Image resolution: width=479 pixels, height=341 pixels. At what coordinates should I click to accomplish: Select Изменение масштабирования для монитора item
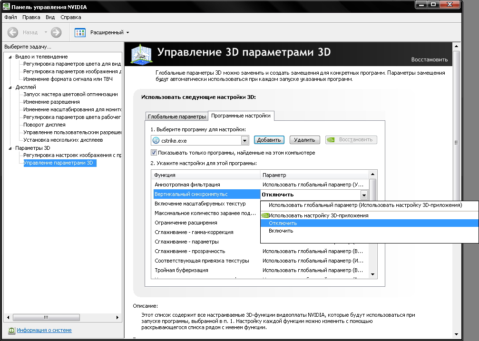72,110
